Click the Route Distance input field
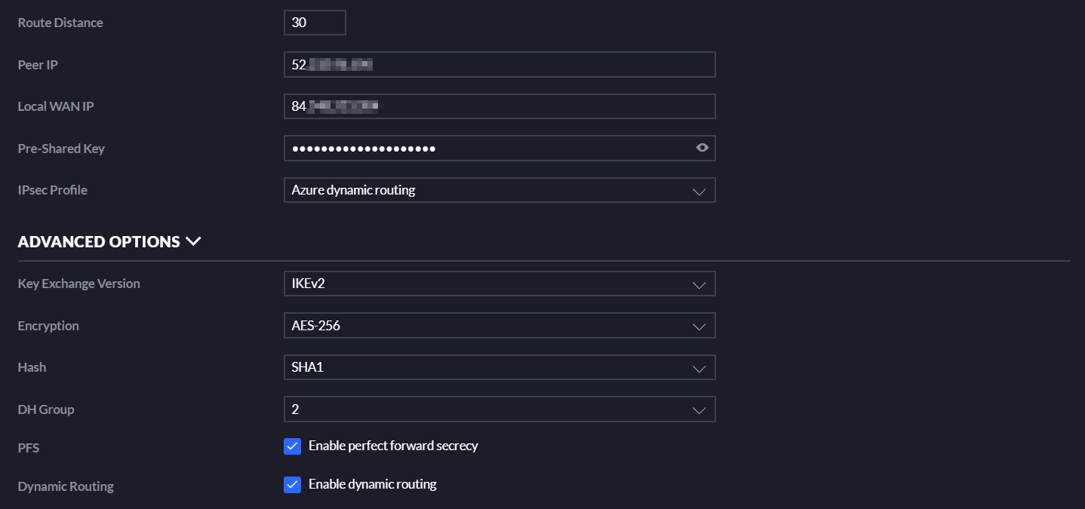The width and height of the screenshot is (1085, 509). (x=315, y=23)
